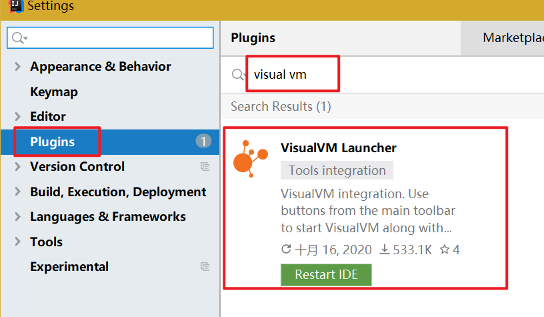Open the Keymap settings page
544x317 pixels.
[54, 91]
